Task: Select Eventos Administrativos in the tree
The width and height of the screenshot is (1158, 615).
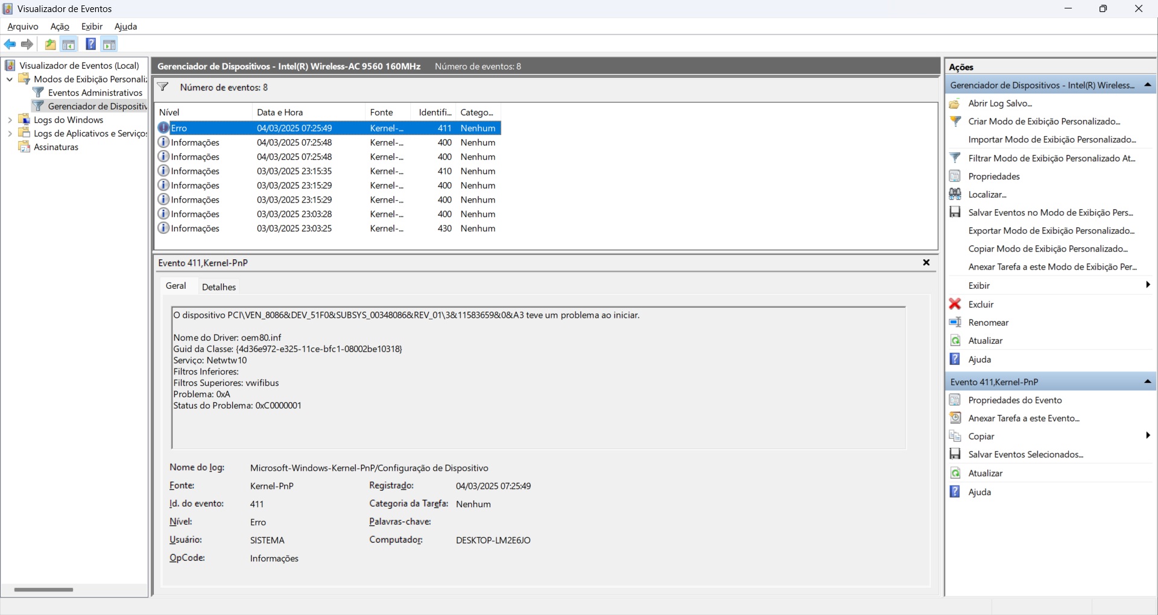Action: tap(95, 93)
